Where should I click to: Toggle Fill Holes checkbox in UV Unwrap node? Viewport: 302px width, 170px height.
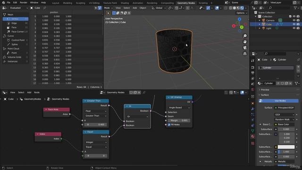[x=169, y=125]
